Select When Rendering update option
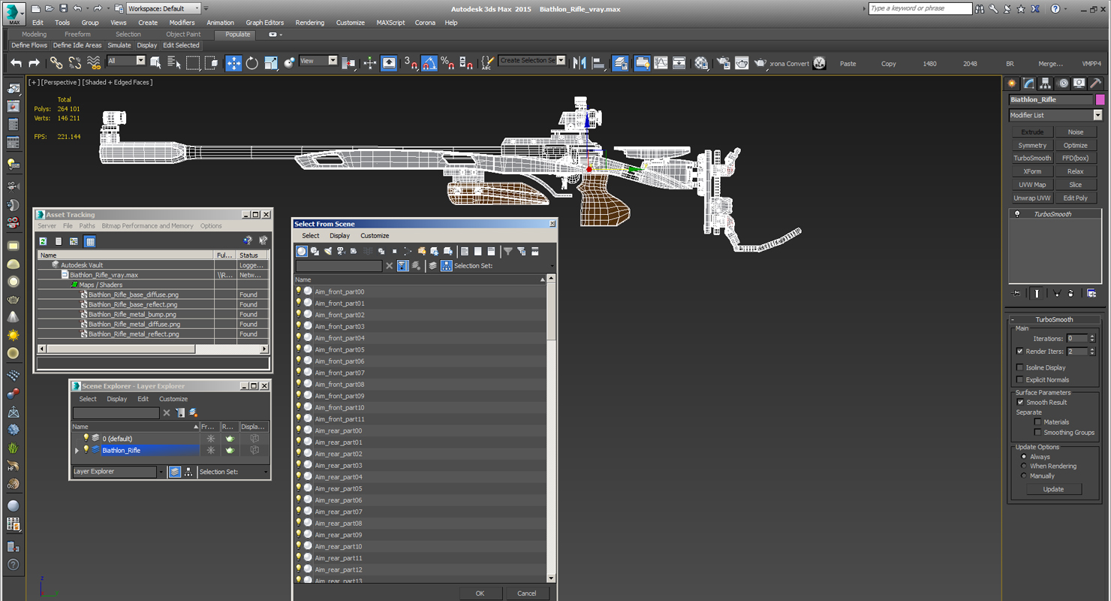Screen dimensions: 1111x601 (1023, 466)
